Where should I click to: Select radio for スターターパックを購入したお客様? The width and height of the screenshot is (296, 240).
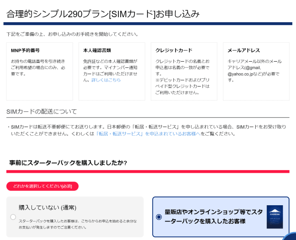(x=159, y=217)
